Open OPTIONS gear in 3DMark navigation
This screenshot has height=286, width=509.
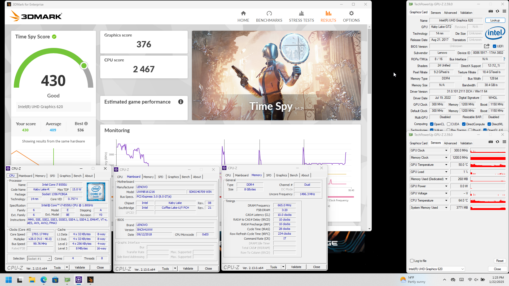(351, 16)
